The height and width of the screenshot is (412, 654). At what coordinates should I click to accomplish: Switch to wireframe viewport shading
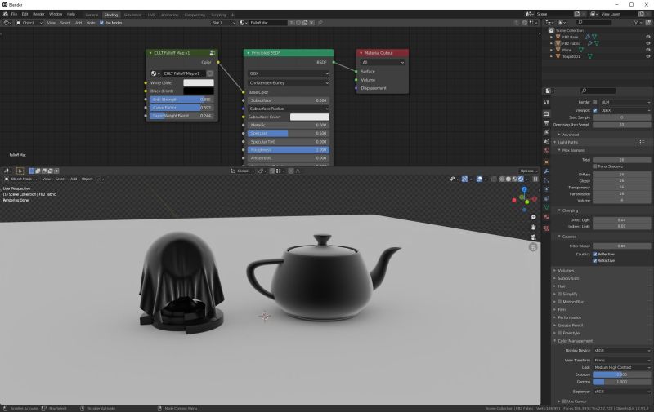(x=502, y=179)
